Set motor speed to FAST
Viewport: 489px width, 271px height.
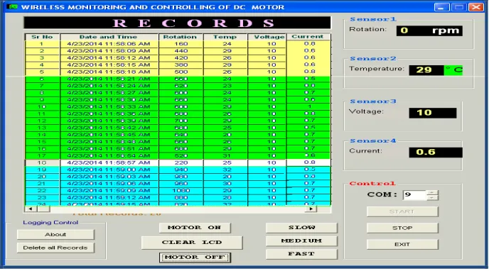pos(301,254)
